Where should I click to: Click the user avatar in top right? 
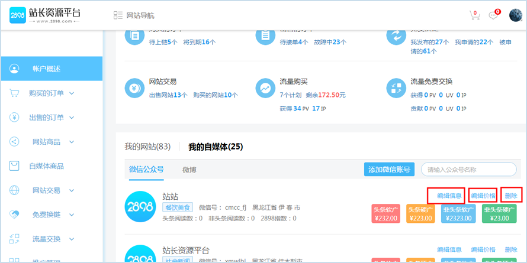515,15
